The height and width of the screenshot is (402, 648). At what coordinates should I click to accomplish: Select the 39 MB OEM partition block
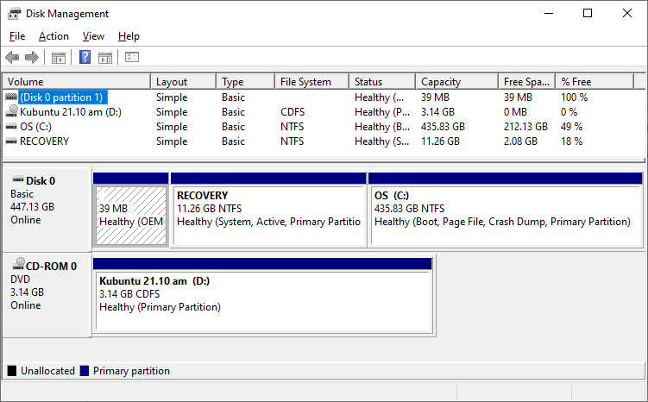pyautogui.click(x=130, y=214)
